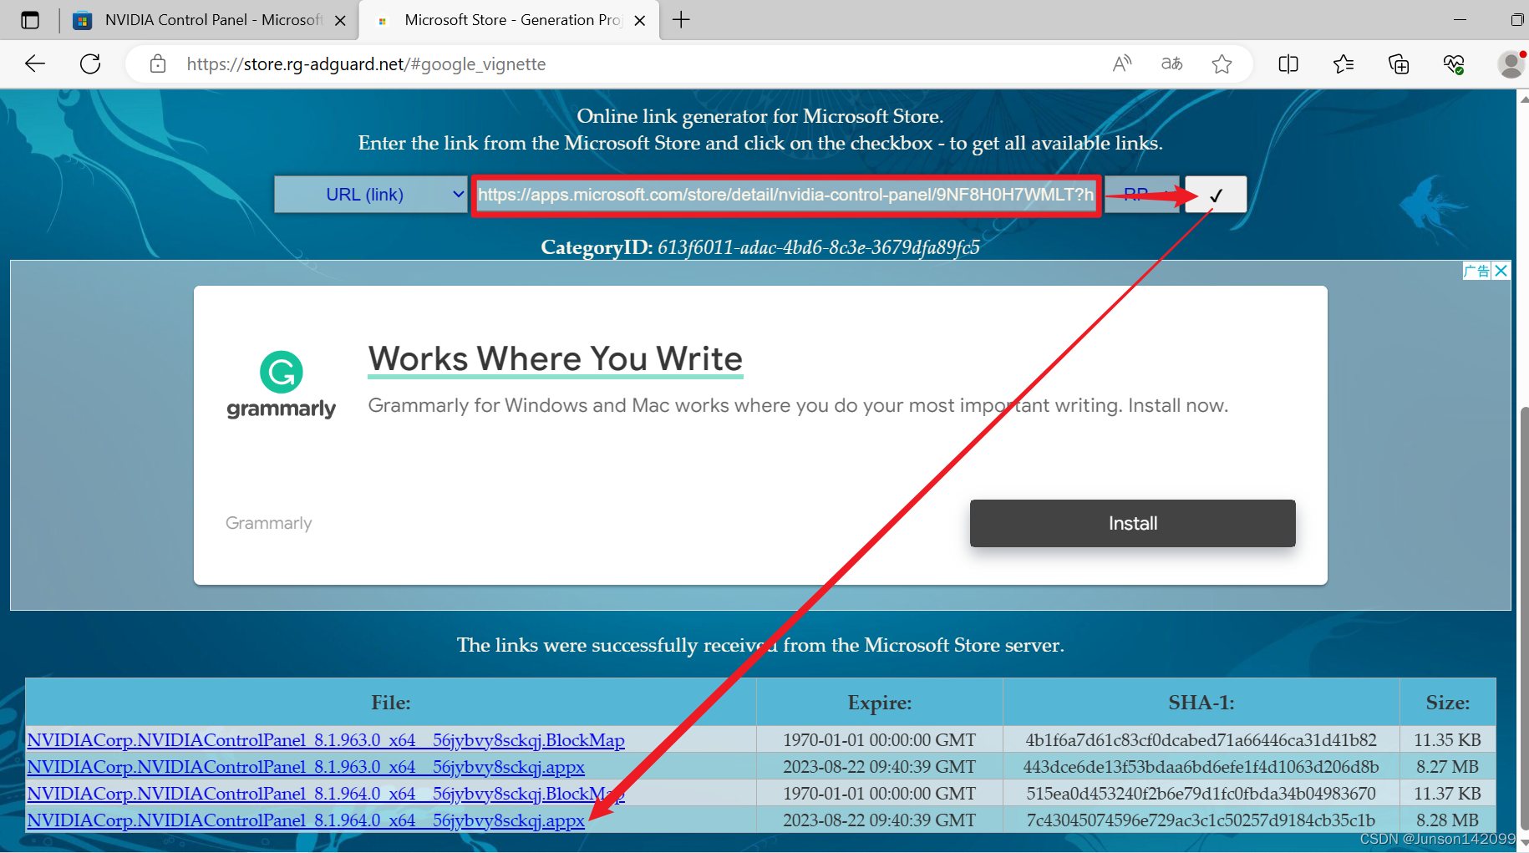Screen dimensions: 1529x853
Task: Click the Grammarly logo in the ad
Action: pos(282,384)
